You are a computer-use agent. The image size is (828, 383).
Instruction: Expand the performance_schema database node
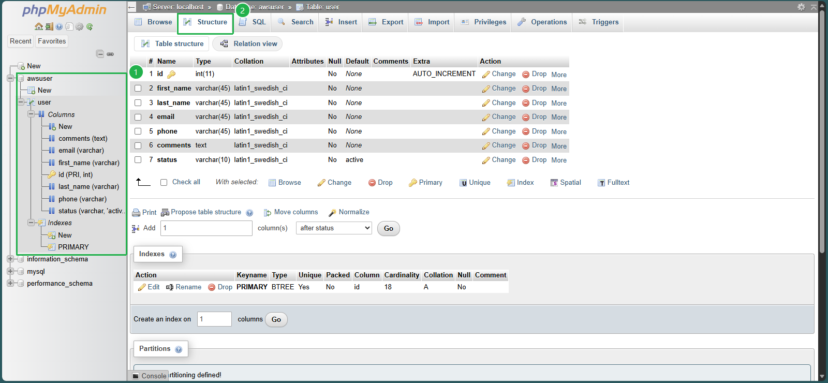pos(10,283)
